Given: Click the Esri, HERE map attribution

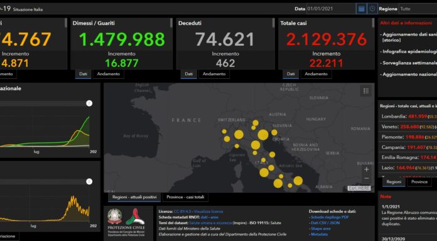Looking at the screenshot, I should [359, 188].
